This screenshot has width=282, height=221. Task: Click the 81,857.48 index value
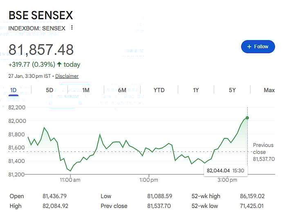pyautogui.click(x=41, y=50)
